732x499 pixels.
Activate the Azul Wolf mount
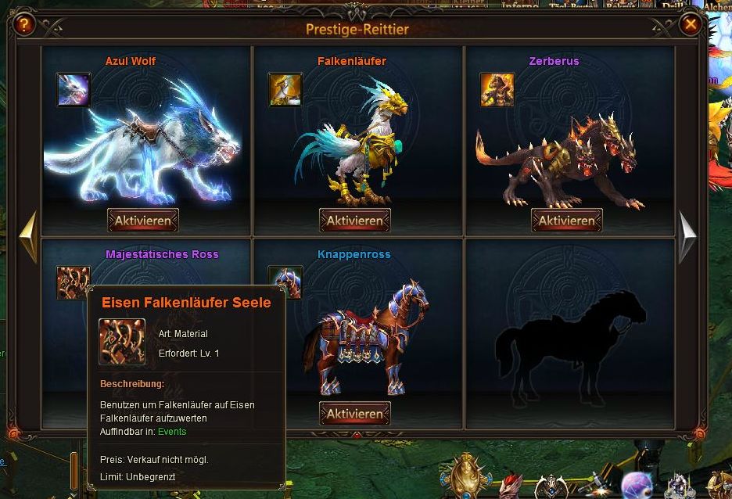coord(143,221)
